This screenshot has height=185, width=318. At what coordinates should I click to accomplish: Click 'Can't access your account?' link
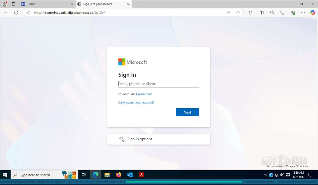point(136,102)
